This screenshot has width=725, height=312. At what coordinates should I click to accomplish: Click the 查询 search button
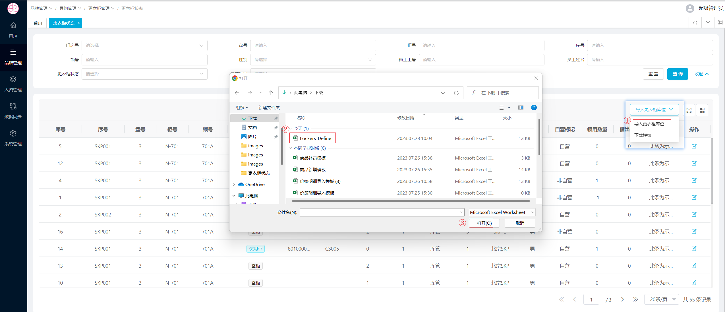678,74
